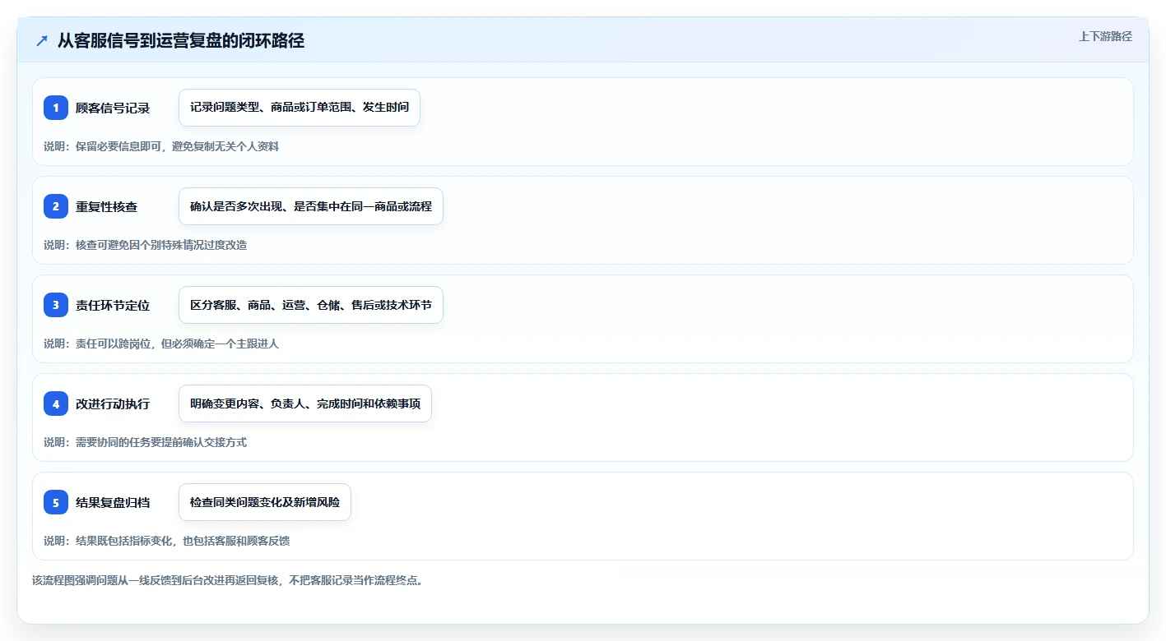
Task: Click the note 需要协同的任务要提前确认交接方式
Action: [x=145, y=442]
